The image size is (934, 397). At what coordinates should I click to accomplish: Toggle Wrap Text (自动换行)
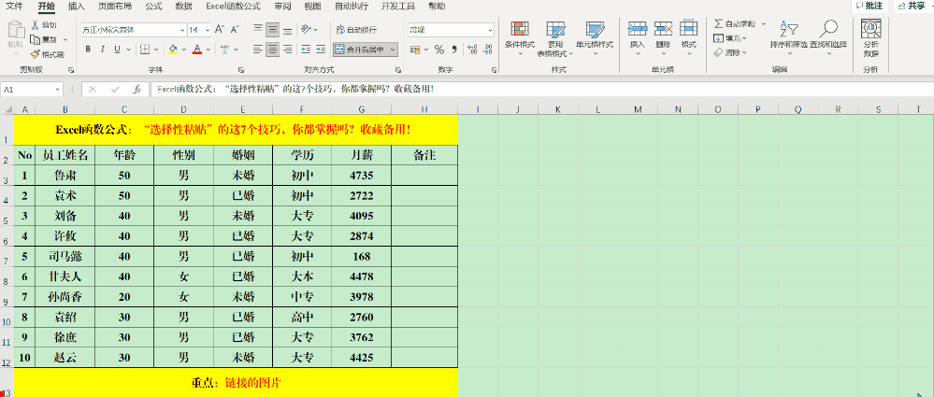pos(355,29)
